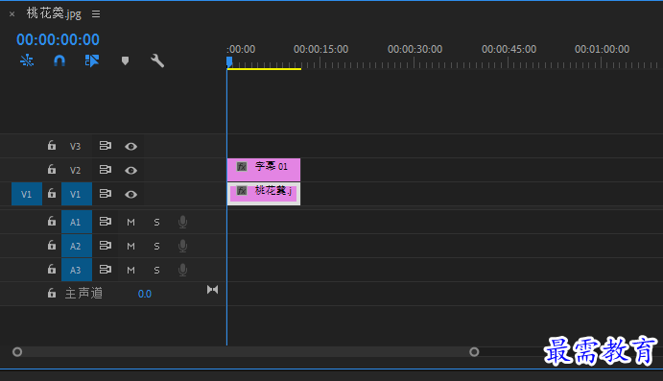Click the 主声道 volume value 0.0
663x381 pixels.
(145, 294)
